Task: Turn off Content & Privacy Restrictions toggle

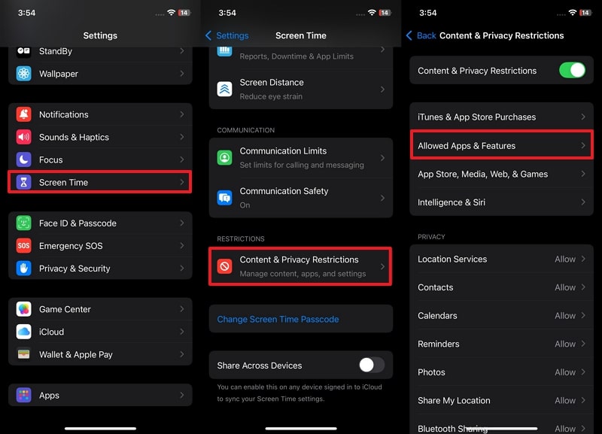Action: point(572,70)
